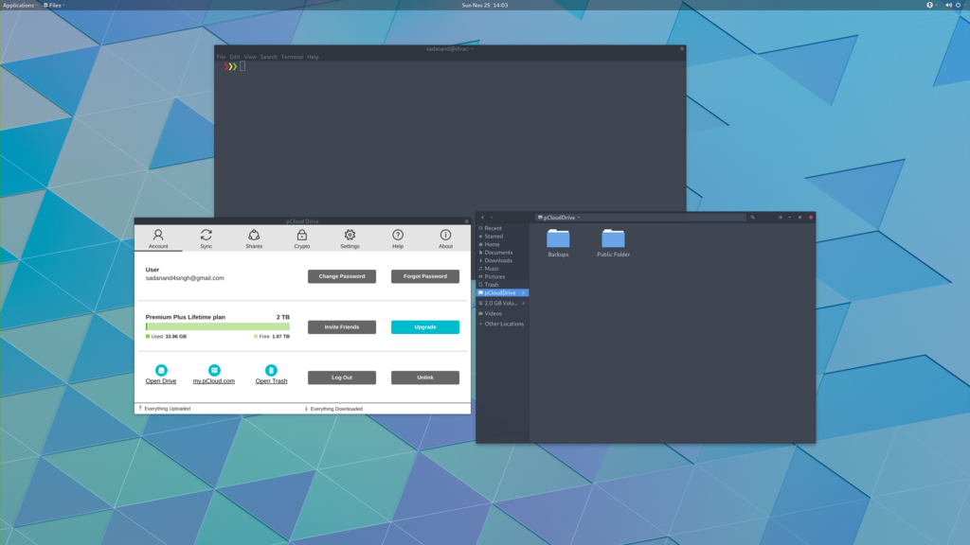Click the clock showing Sun Nov 25 14:03
Viewport: 970px width, 545px height.
coord(484,5)
